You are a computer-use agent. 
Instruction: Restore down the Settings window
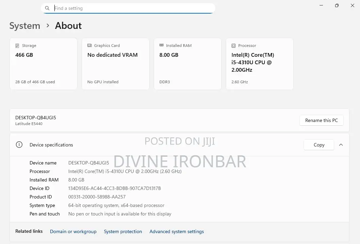(x=337, y=5)
